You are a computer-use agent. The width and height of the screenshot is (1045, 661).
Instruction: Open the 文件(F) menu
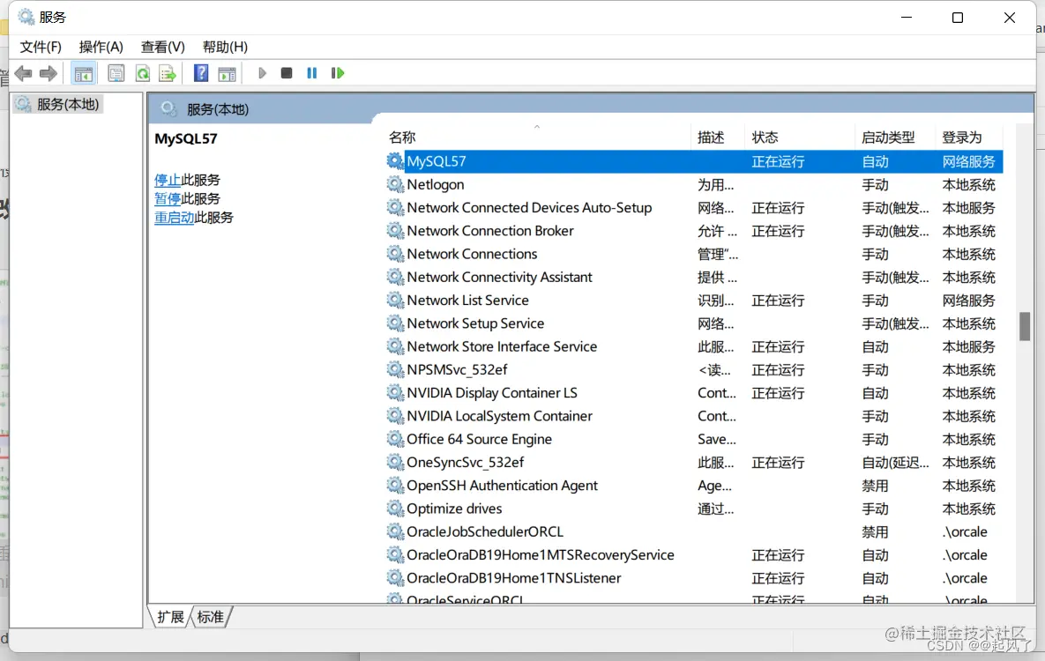click(x=41, y=47)
